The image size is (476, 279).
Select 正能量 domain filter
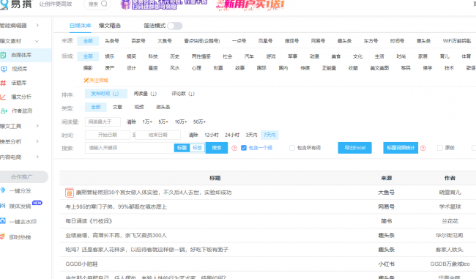[329, 68]
